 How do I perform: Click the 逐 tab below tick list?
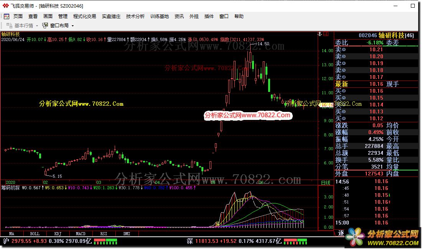[x=341, y=233]
